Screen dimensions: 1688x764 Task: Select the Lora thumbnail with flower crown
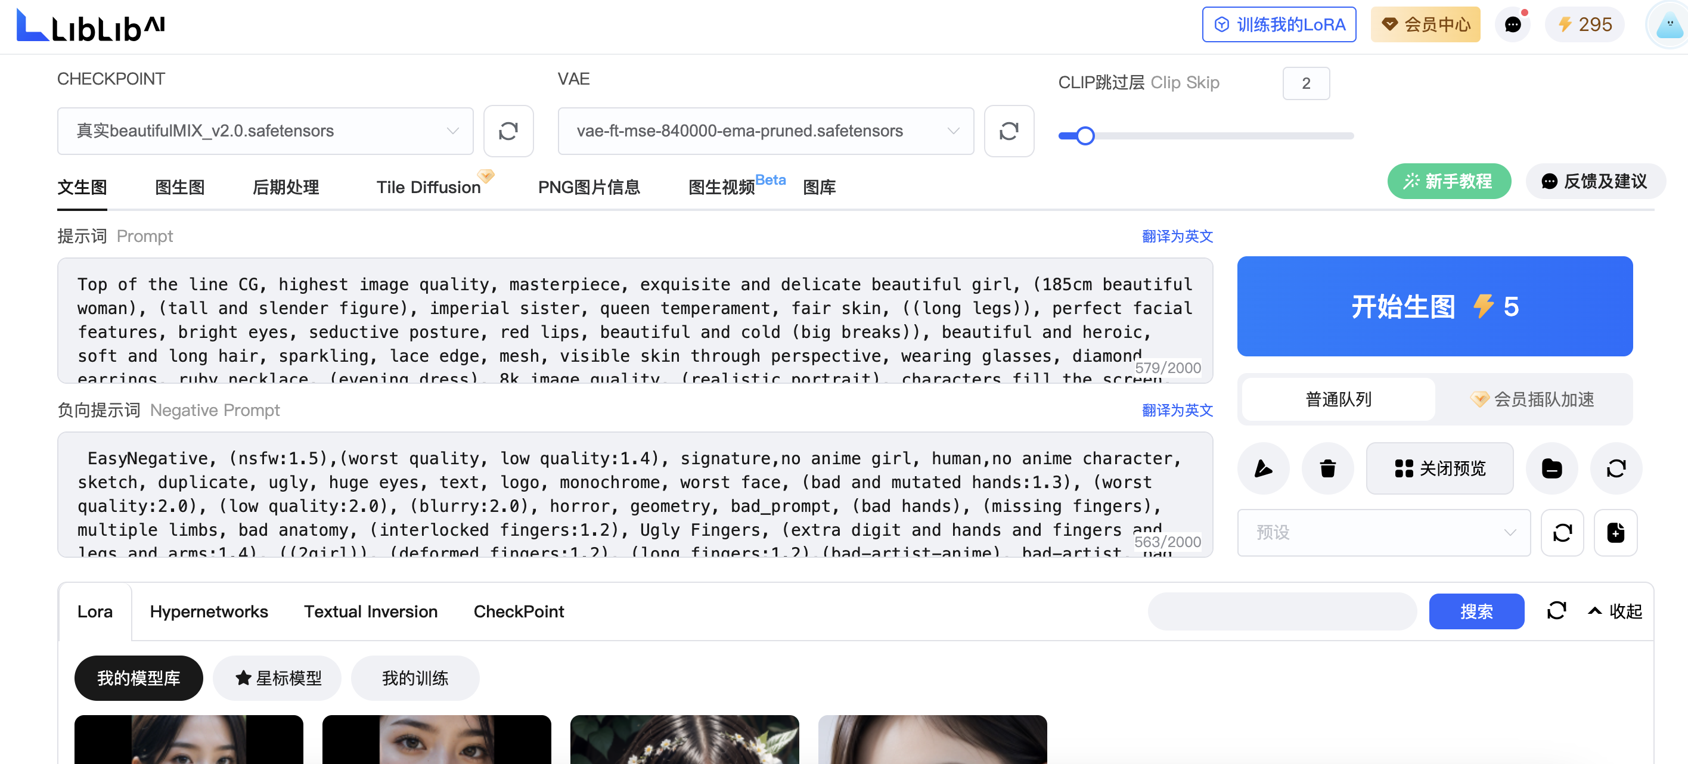click(x=684, y=739)
